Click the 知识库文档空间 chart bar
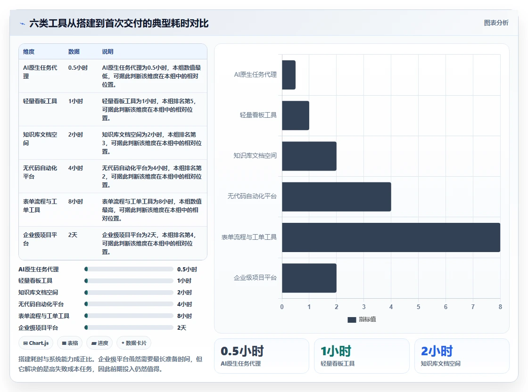This screenshot has height=392, width=528. point(309,156)
